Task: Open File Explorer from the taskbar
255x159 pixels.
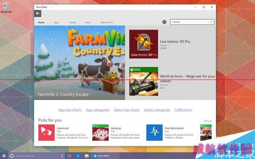Action: [x=87, y=156]
